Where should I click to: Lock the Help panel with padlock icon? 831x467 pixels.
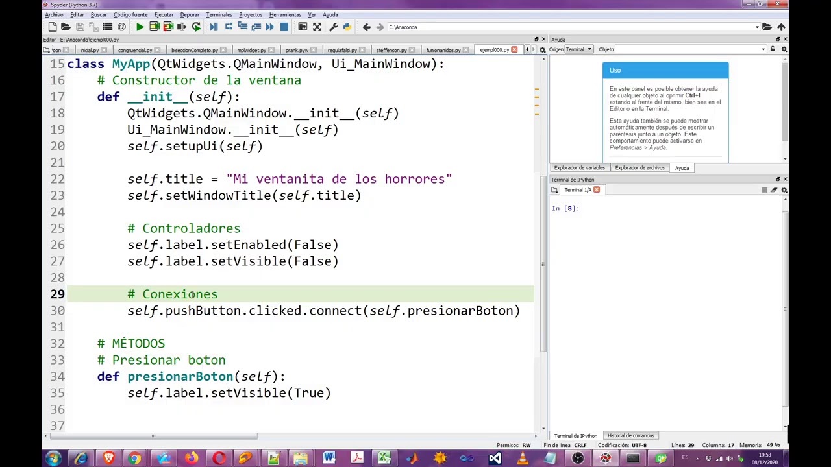click(773, 49)
